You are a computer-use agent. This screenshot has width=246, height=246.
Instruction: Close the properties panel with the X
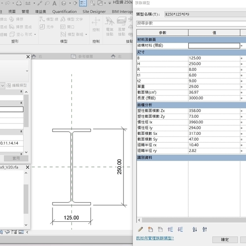(28, 57)
